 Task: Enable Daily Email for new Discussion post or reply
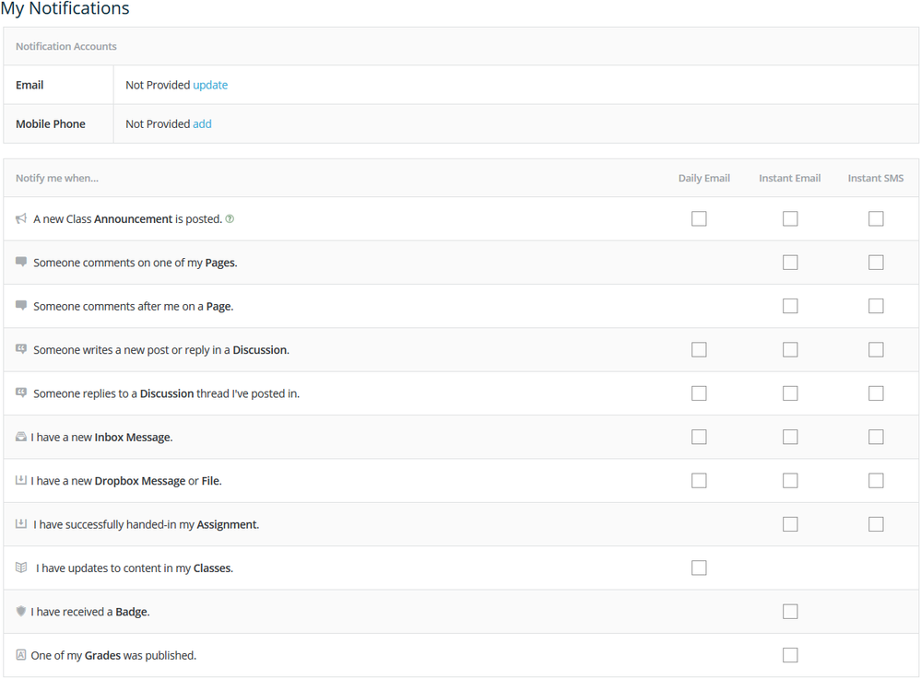(699, 350)
